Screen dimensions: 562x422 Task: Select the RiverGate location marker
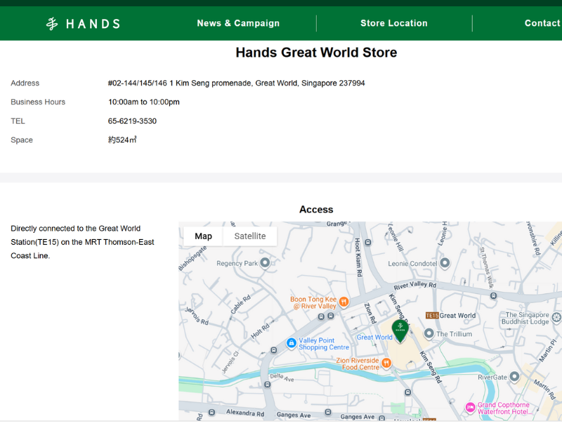coord(514,376)
